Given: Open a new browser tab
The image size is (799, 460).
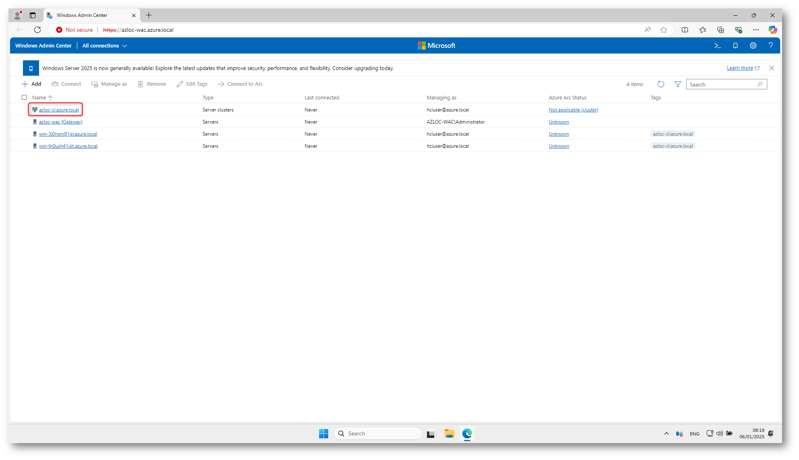Looking at the screenshot, I should click(149, 15).
